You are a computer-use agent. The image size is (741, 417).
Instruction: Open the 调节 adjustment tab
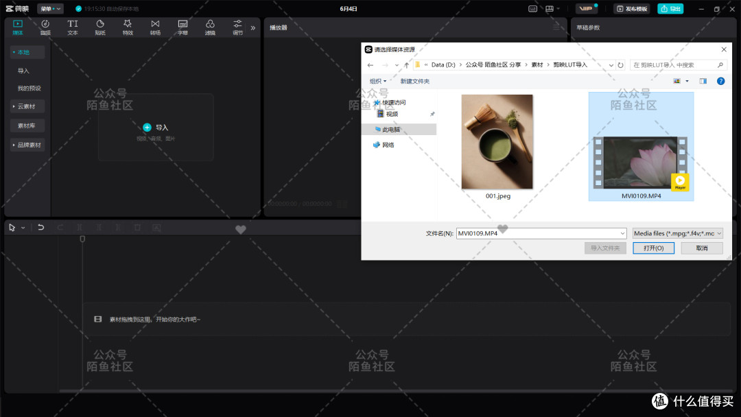click(x=237, y=27)
